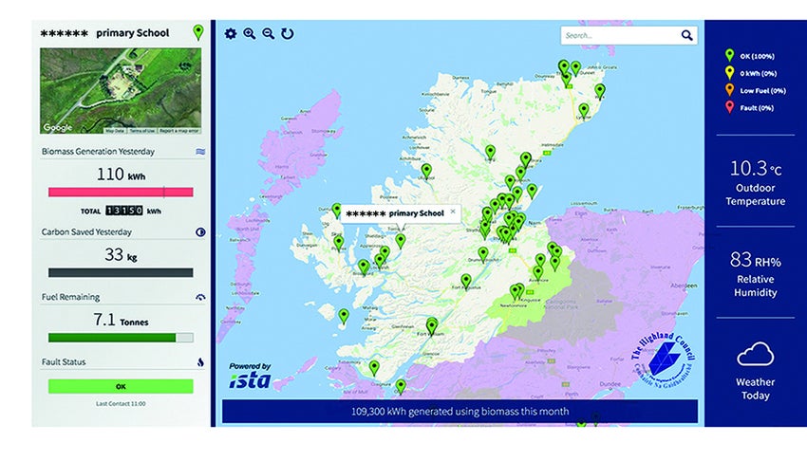Select the map pin near Dunvegan popup edge

click(x=337, y=211)
